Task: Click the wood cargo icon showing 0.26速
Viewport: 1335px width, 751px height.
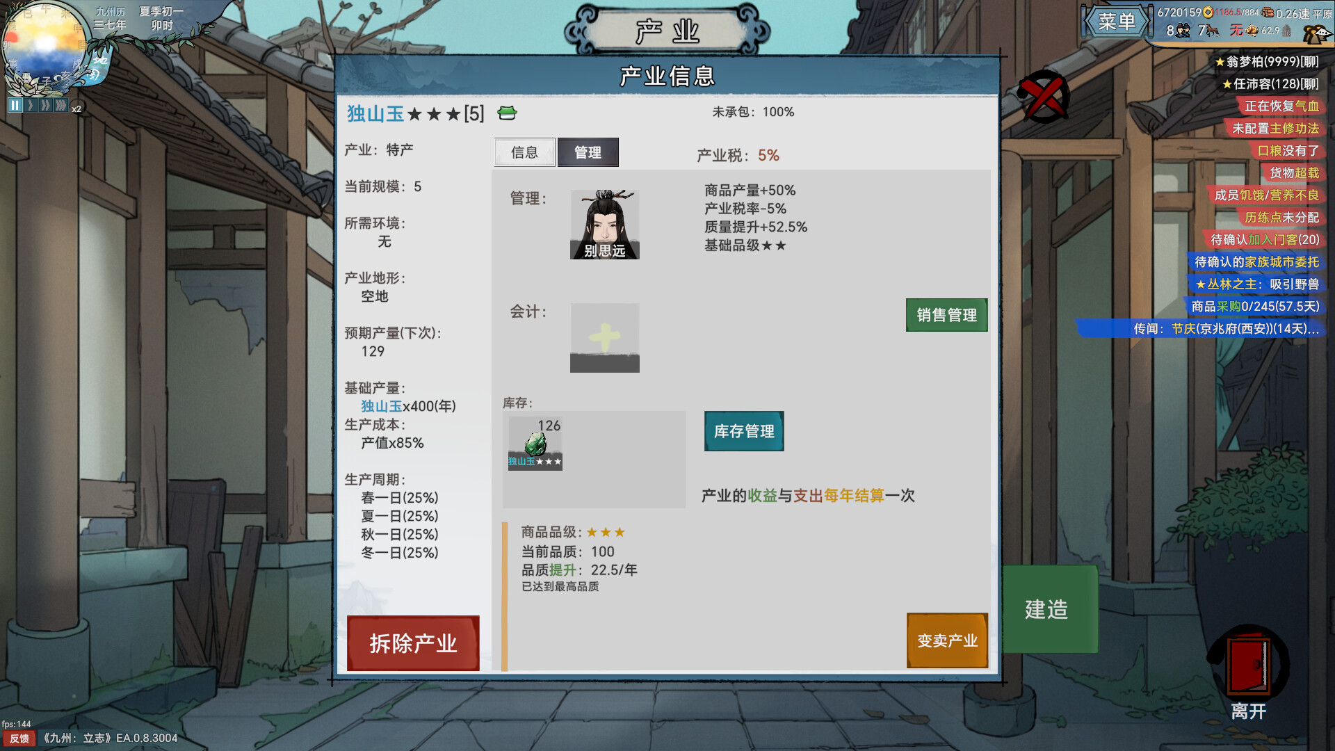Action: (1268, 12)
